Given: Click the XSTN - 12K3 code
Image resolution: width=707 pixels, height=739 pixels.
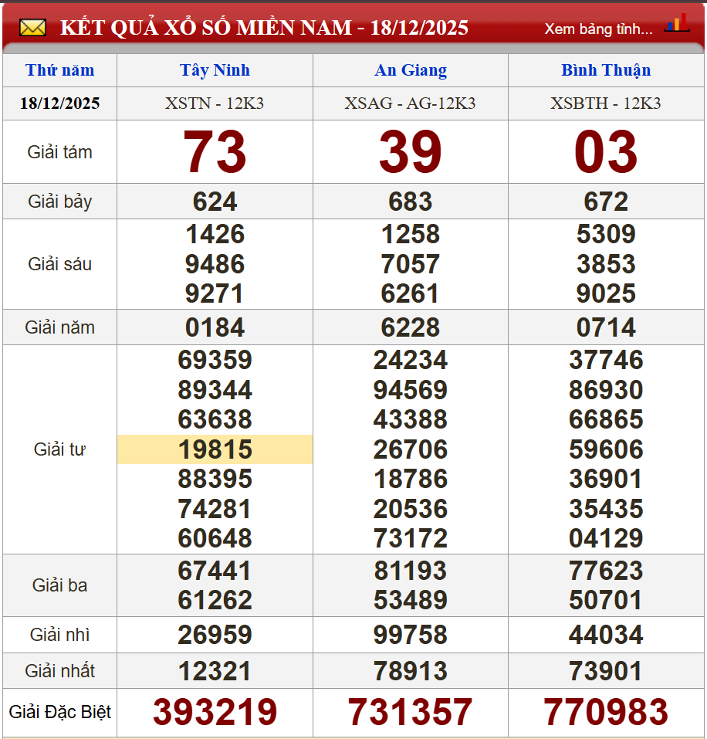Looking at the screenshot, I should coord(215,103).
